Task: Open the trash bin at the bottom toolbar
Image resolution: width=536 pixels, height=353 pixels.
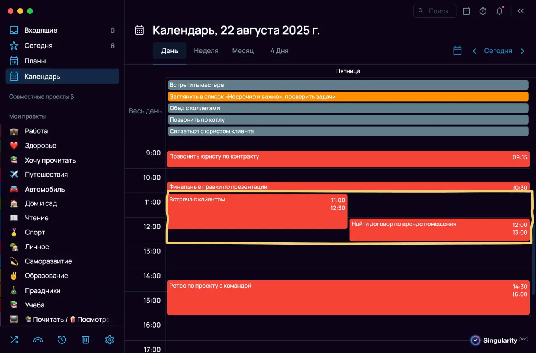Action: point(86,340)
